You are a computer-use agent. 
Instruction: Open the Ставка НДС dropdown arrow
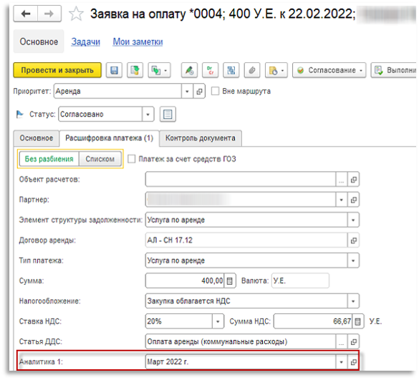pyautogui.click(x=218, y=321)
